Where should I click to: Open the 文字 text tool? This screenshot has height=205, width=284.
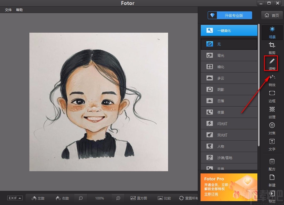click(x=272, y=145)
